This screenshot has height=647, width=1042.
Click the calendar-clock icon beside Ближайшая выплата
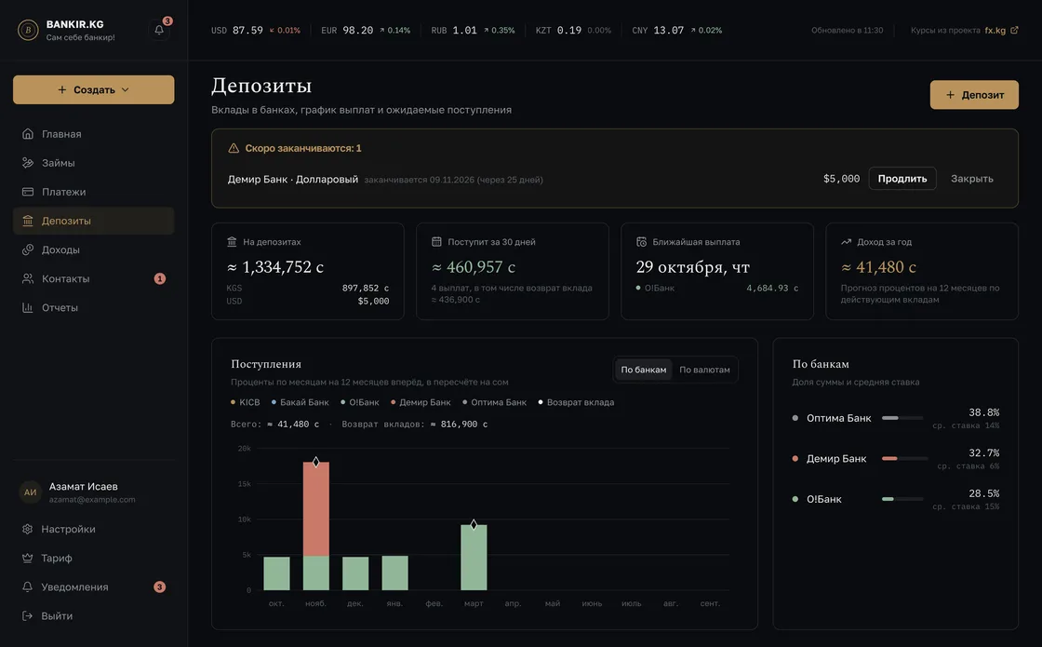point(641,242)
